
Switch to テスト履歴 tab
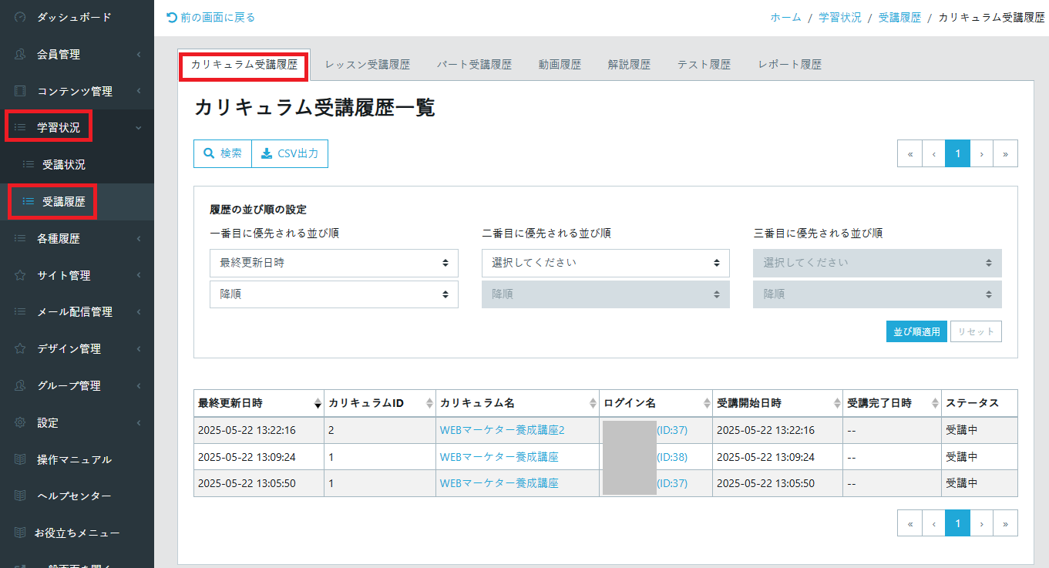click(704, 65)
